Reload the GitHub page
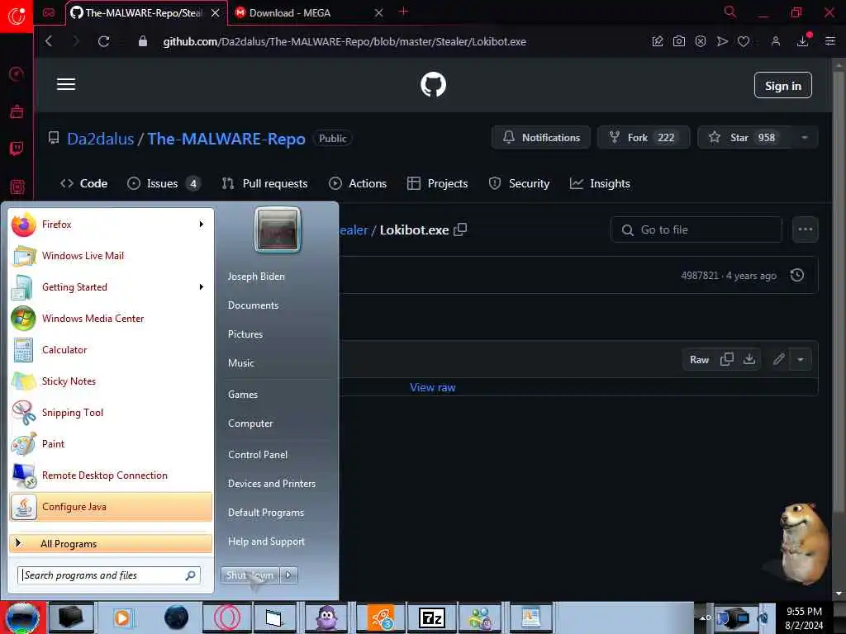Screen dimensions: 846x634 click(103, 41)
